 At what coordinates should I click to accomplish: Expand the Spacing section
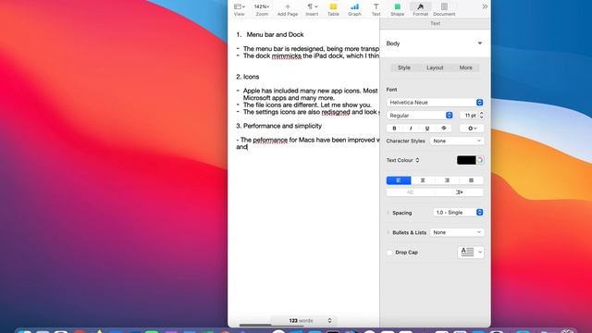(x=388, y=213)
